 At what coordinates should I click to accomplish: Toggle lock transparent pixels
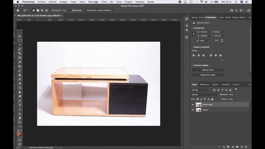(198, 99)
